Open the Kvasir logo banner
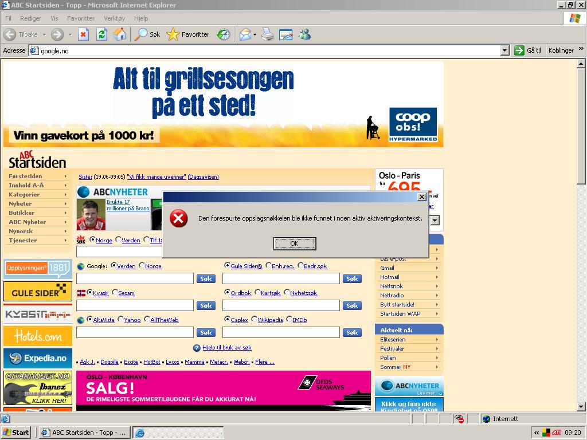 pos(38,313)
